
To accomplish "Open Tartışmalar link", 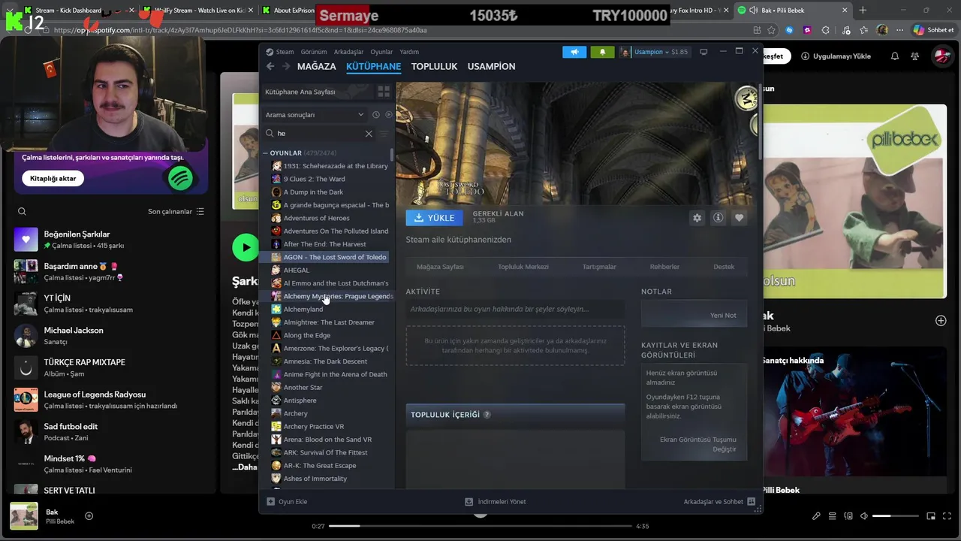I will pos(599,267).
